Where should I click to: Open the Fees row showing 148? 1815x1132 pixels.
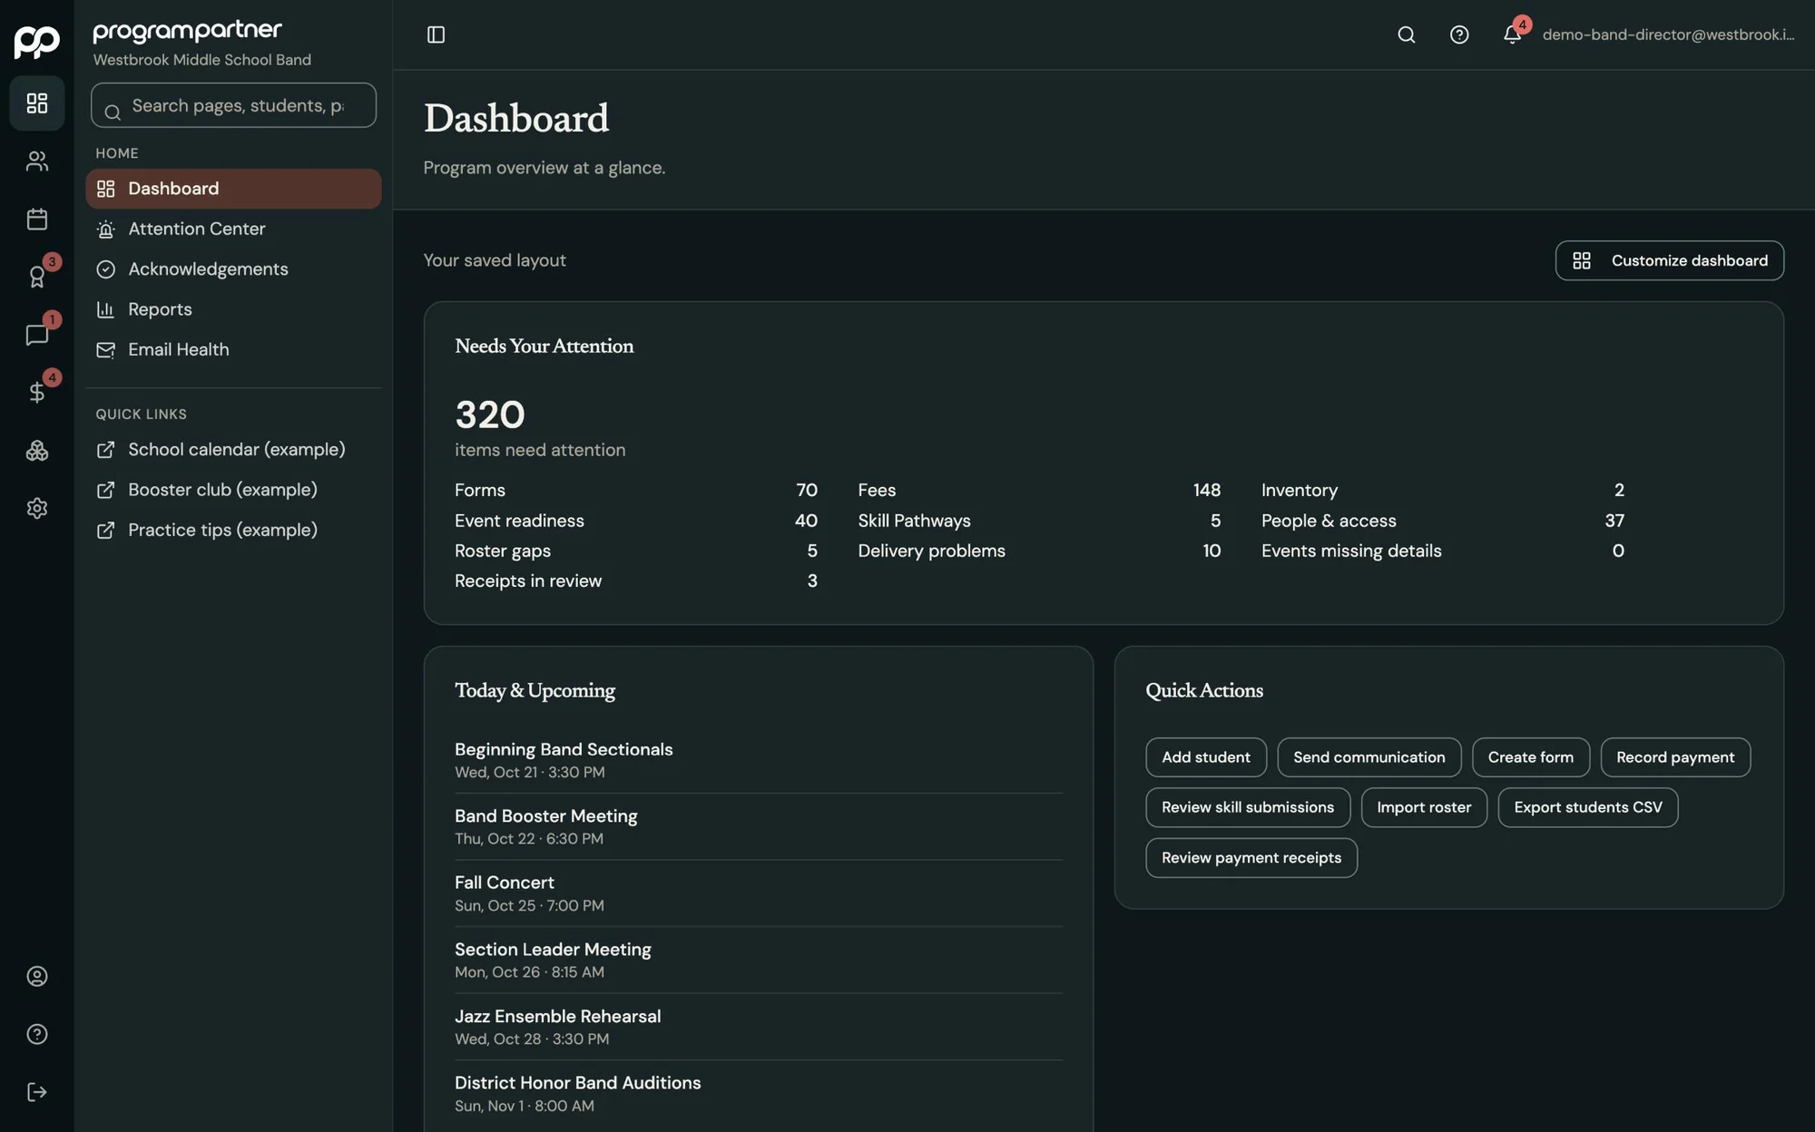(1039, 490)
